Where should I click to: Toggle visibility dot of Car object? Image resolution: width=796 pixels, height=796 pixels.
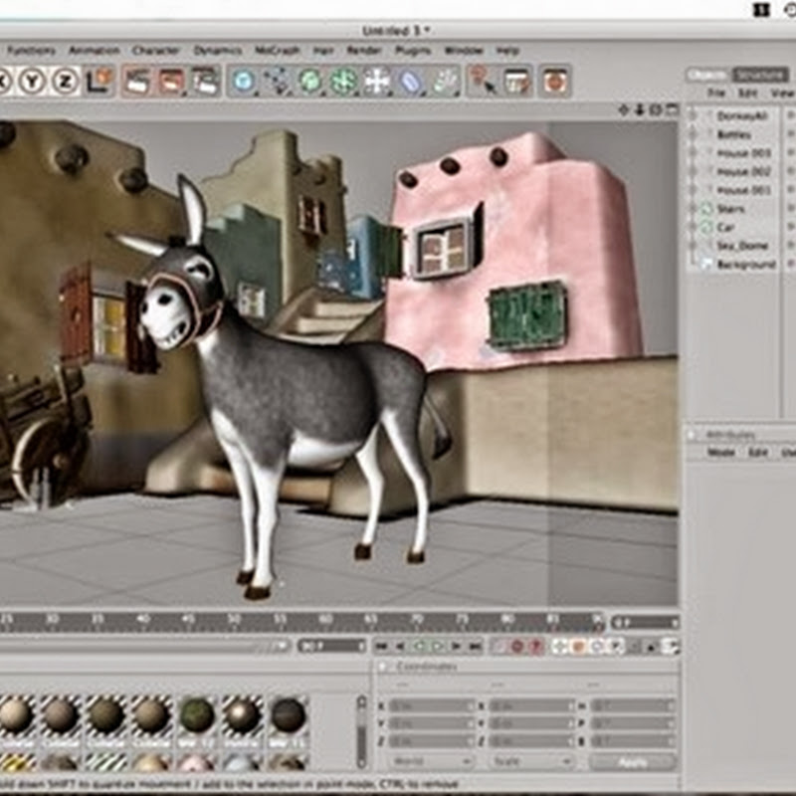point(791,228)
